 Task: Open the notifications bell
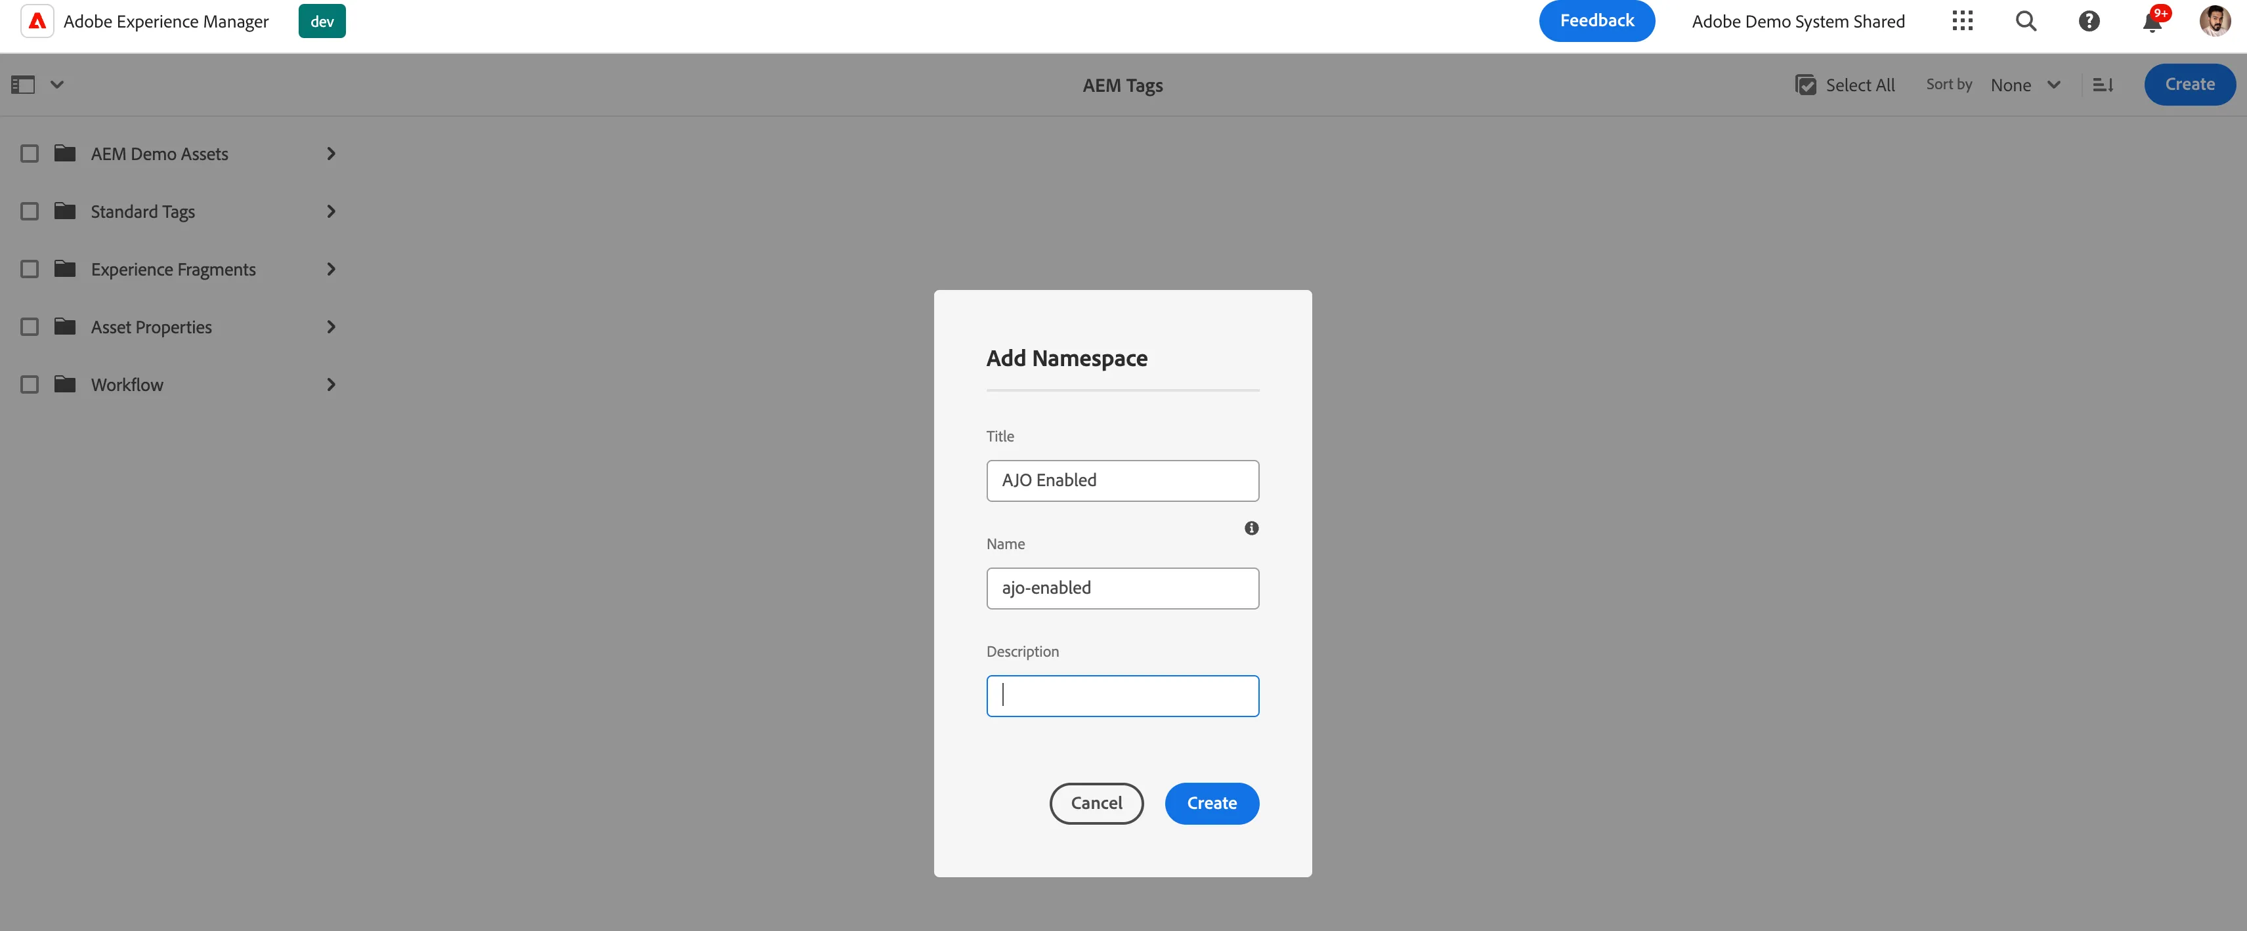[2152, 22]
